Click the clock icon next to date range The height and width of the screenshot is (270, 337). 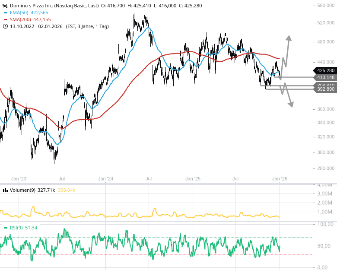[5, 26]
